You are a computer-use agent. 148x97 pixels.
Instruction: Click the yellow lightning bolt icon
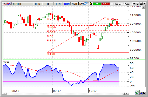[x=91, y=4]
